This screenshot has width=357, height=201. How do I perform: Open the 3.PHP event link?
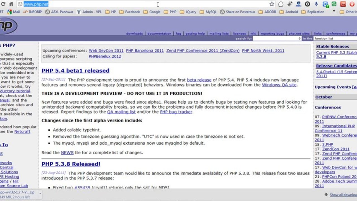(x=328, y=144)
